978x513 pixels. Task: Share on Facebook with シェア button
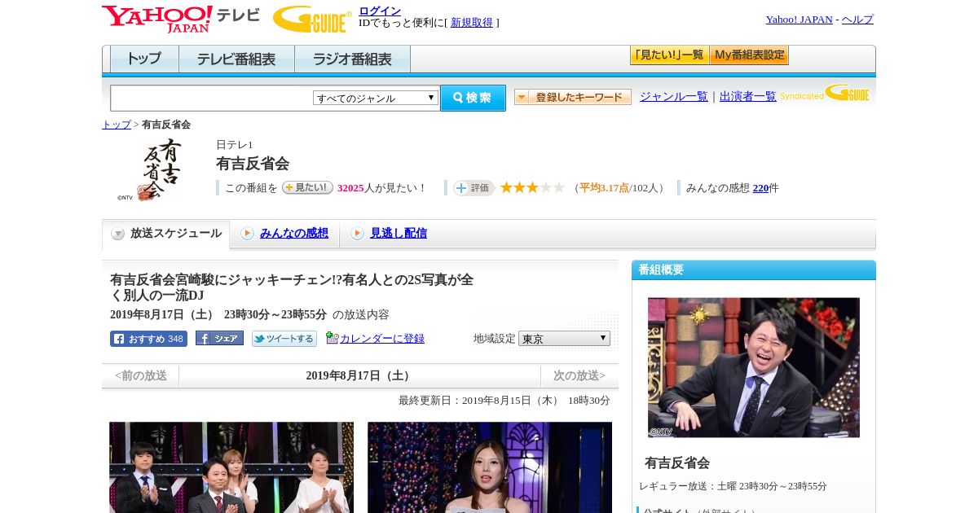[219, 339]
